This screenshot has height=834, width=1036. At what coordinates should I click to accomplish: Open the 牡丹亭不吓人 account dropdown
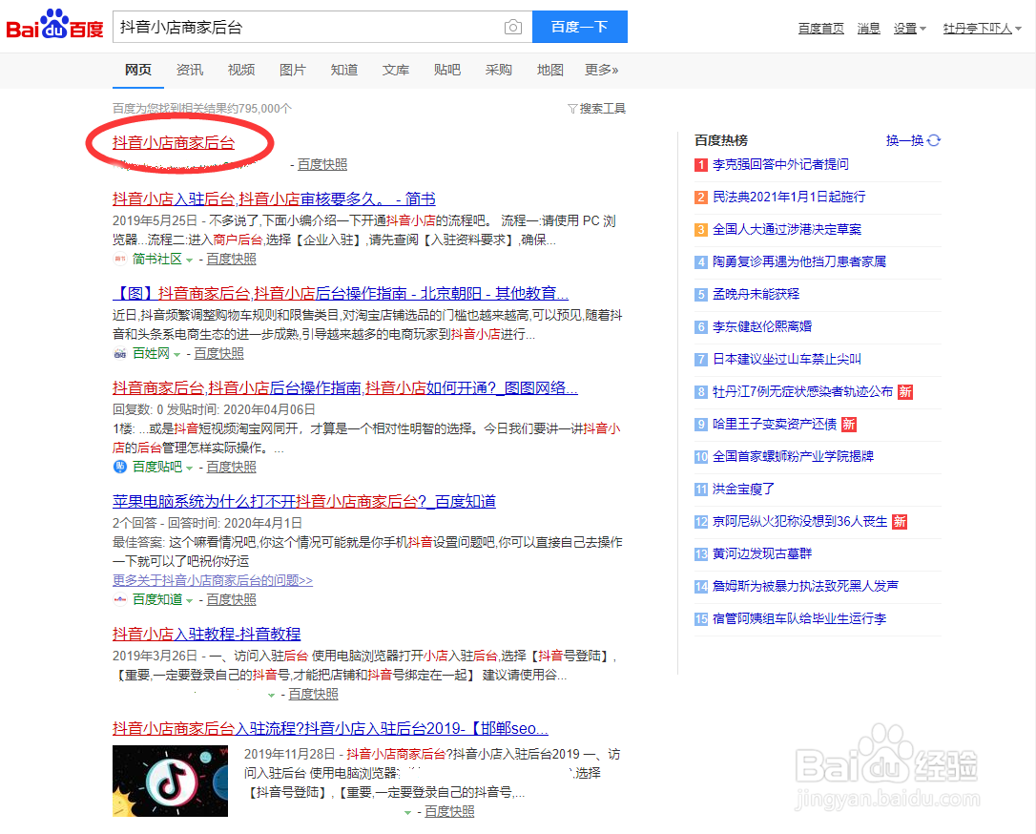click(982, 28)
